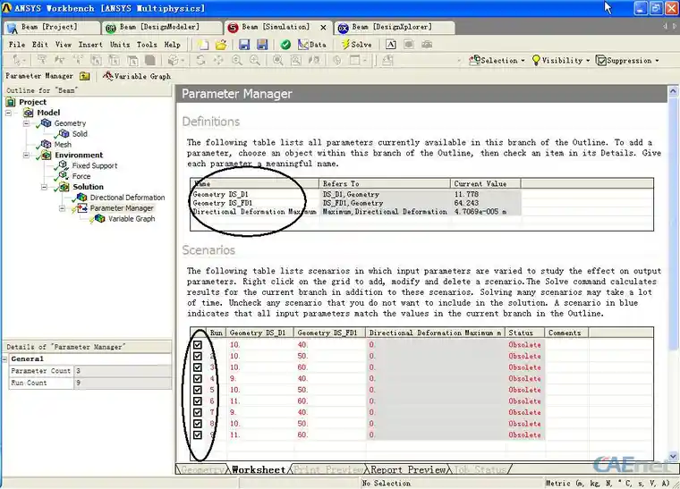Click the Current Value column header
This screenshot has width=680, height=489.
click(485, 183)
